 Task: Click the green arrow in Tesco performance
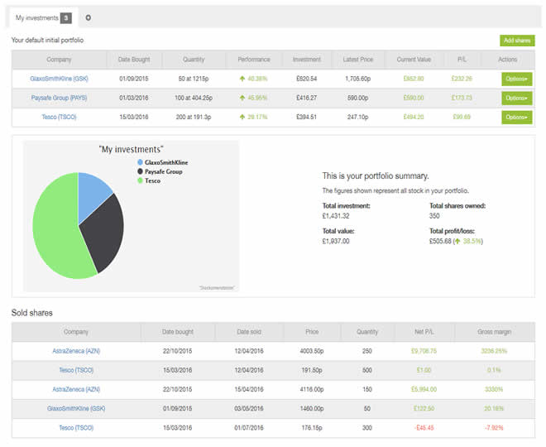pos(242,118)
